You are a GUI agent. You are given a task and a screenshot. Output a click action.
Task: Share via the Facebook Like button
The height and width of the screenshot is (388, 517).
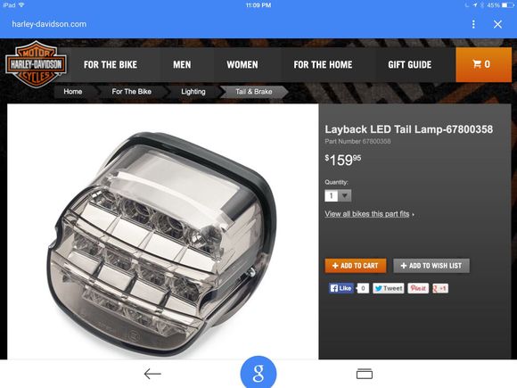pyautogui.click(x=341, y=288)
